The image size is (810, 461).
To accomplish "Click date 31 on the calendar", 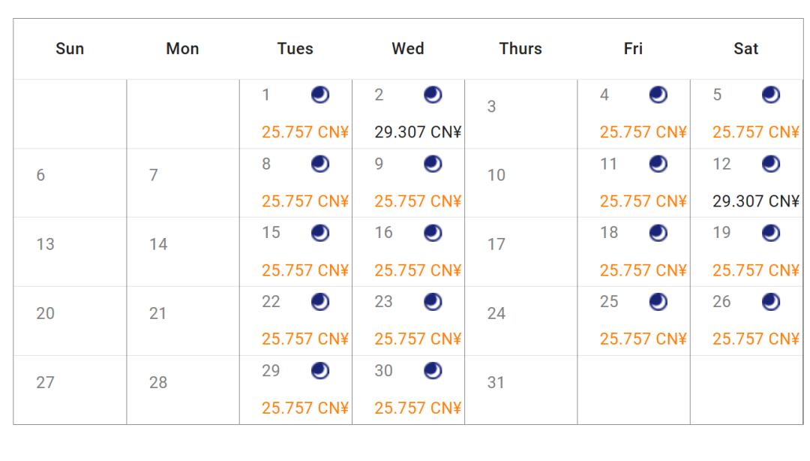I will [496, 383].
